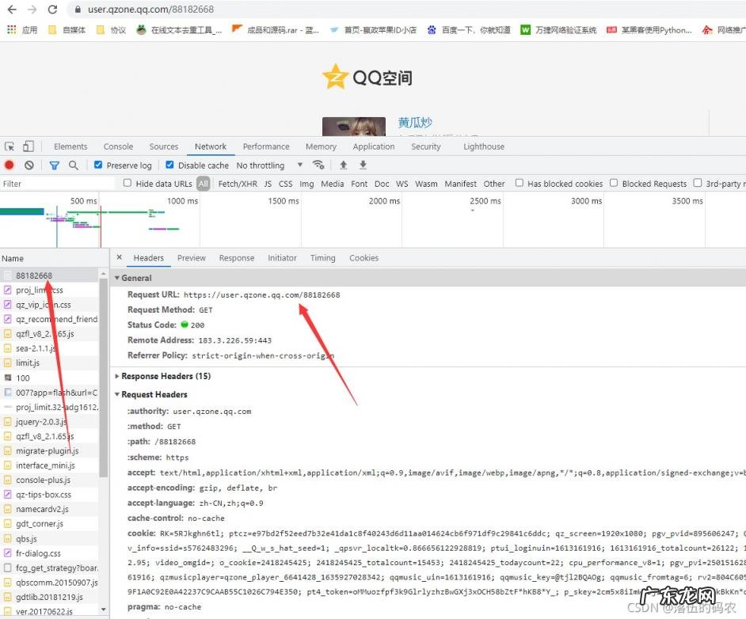Image resolution: width=746 pixels, height=619 pixels.
Task: Switch to the Console tab
Action: pyautogui.click(x=118, y=146)
